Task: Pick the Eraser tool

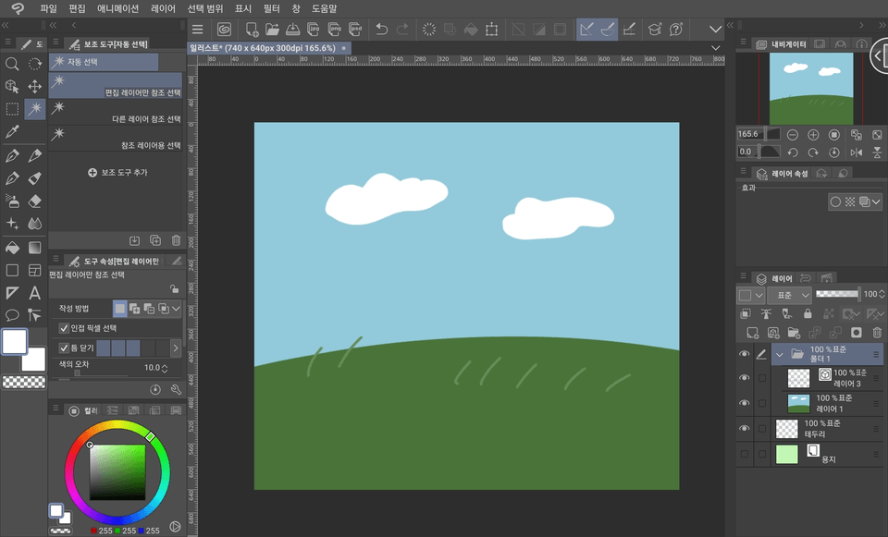Action: (x=35, y=201)
